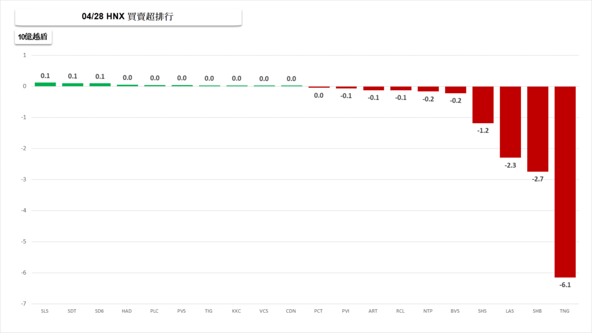Click the 10億越盾 unit label
592x333 pixels.
(x=33, y=37)
